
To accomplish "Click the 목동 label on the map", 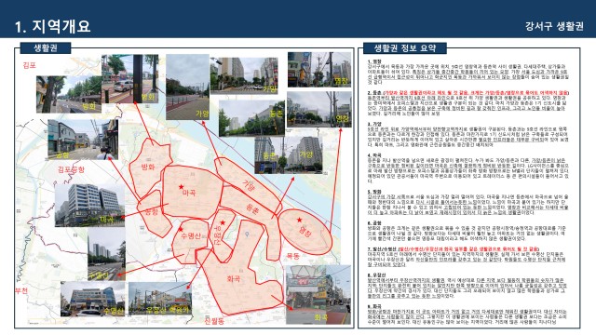I will pos(293,256).
